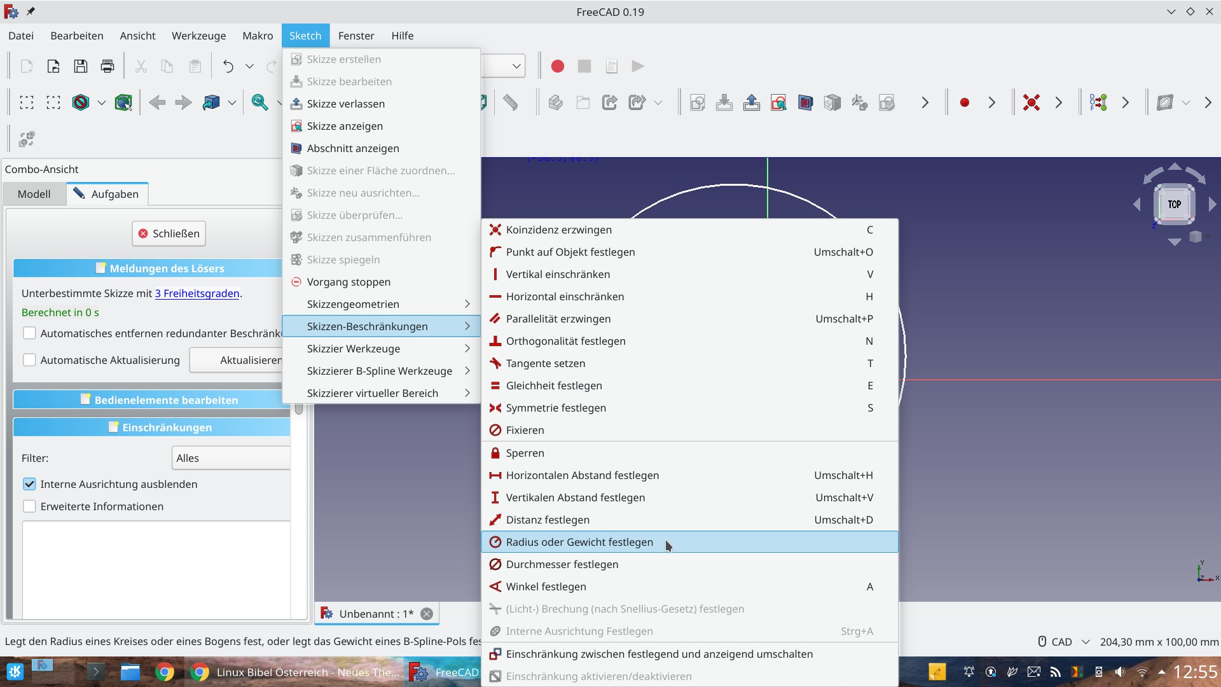This screenshot has height=687, width=1221.
Task: Click the Fit all zoom icon
Action: pos(259,102)
